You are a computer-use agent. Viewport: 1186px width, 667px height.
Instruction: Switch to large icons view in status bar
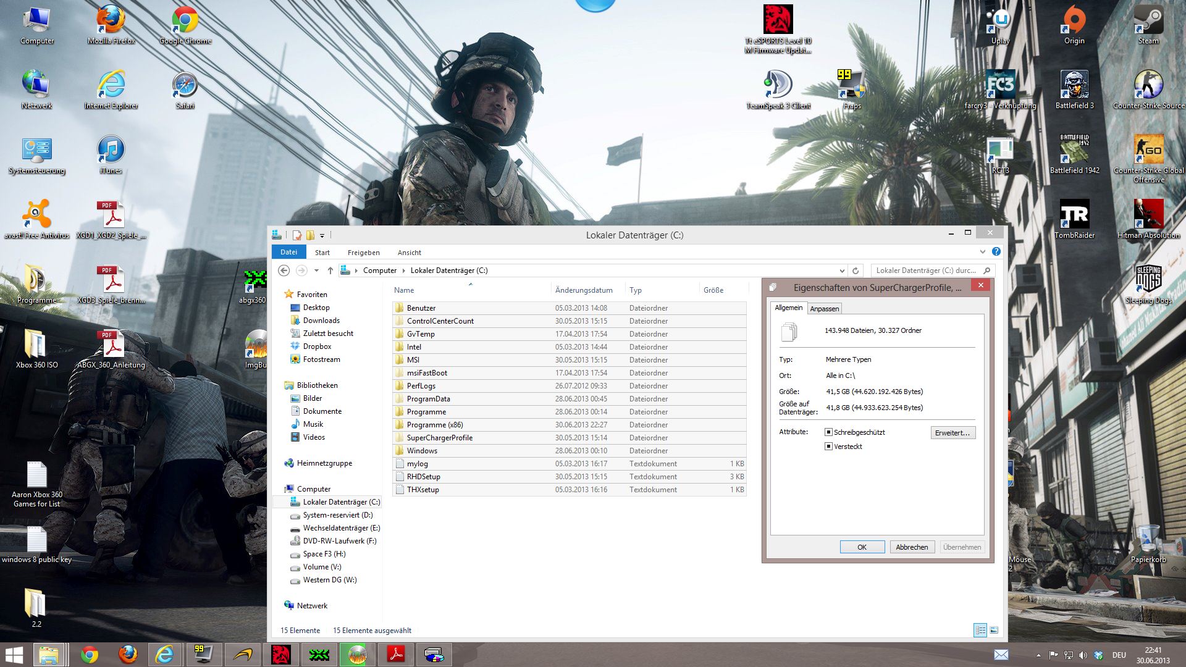click(994, 631)
